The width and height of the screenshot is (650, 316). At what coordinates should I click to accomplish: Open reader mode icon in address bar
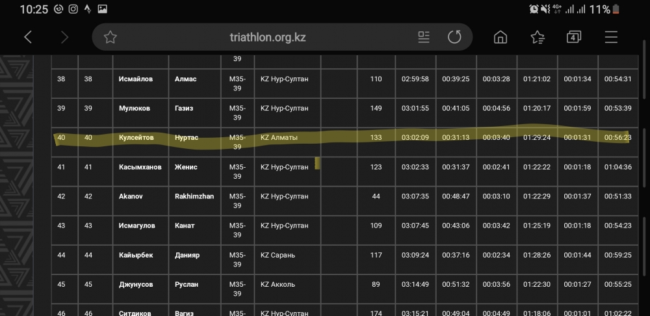pos(424,37)
